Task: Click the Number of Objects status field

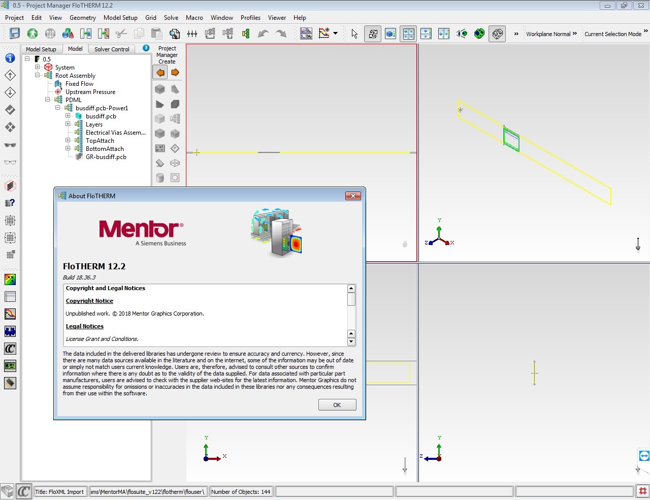Action: [x=241, y=491]
